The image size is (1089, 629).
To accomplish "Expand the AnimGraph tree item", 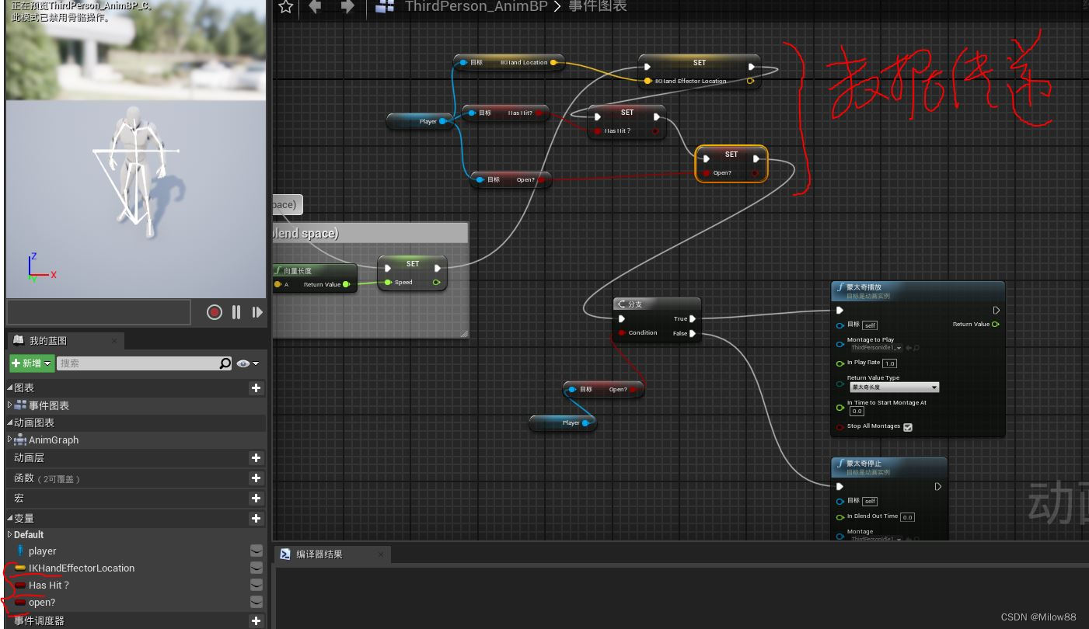I will [x=10, y=440].
